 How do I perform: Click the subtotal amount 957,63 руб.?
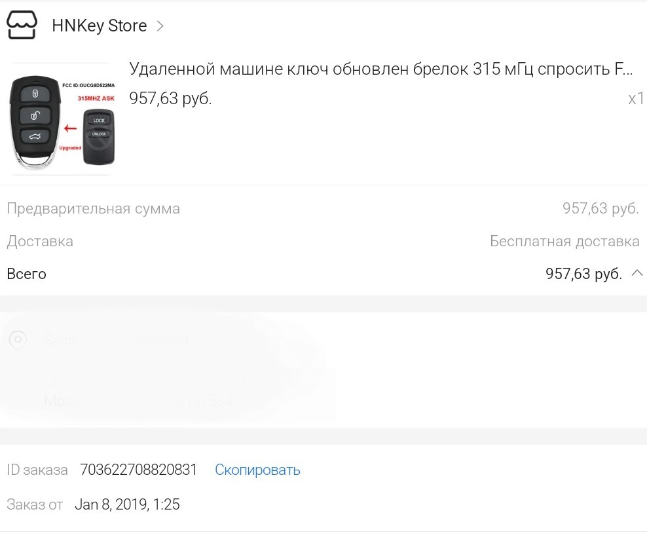(601, 208)
